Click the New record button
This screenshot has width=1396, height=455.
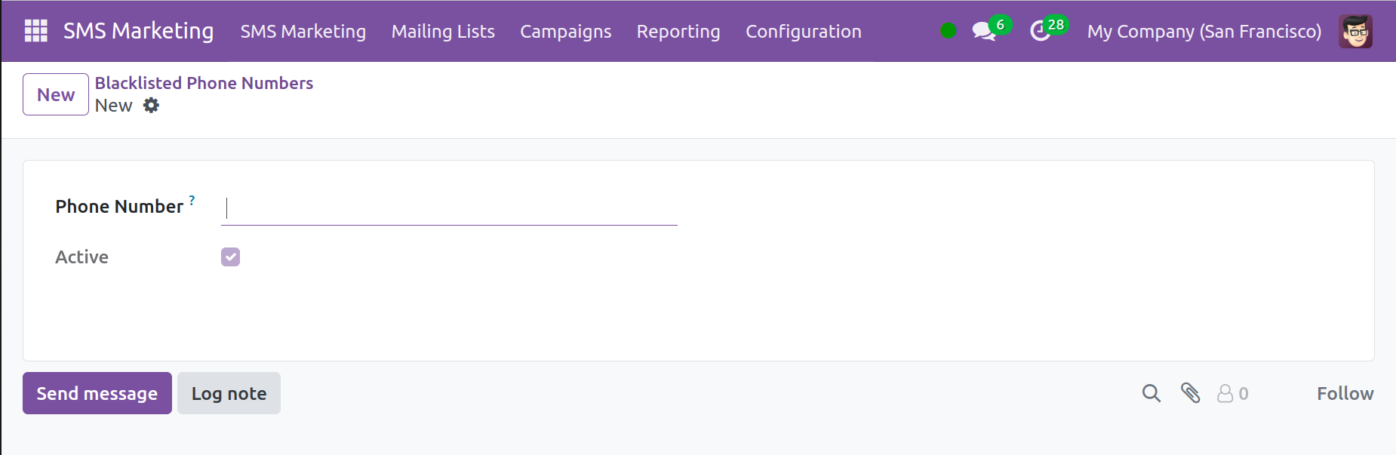point(56,94)
